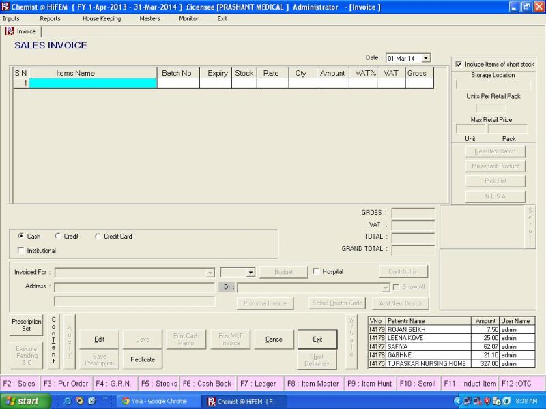Click F10 : Scroll shortcut
The image size is (546, 409).
tap(418, 384)
